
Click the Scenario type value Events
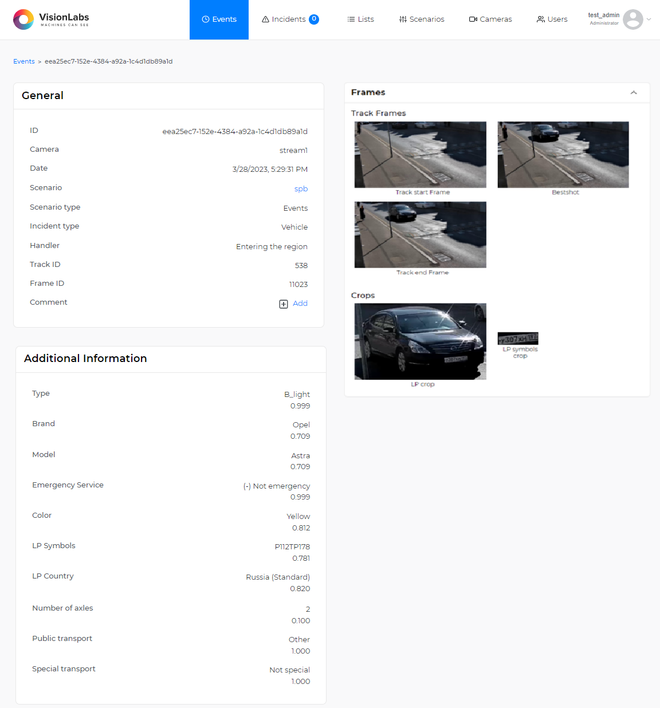[x=296, y=209]
